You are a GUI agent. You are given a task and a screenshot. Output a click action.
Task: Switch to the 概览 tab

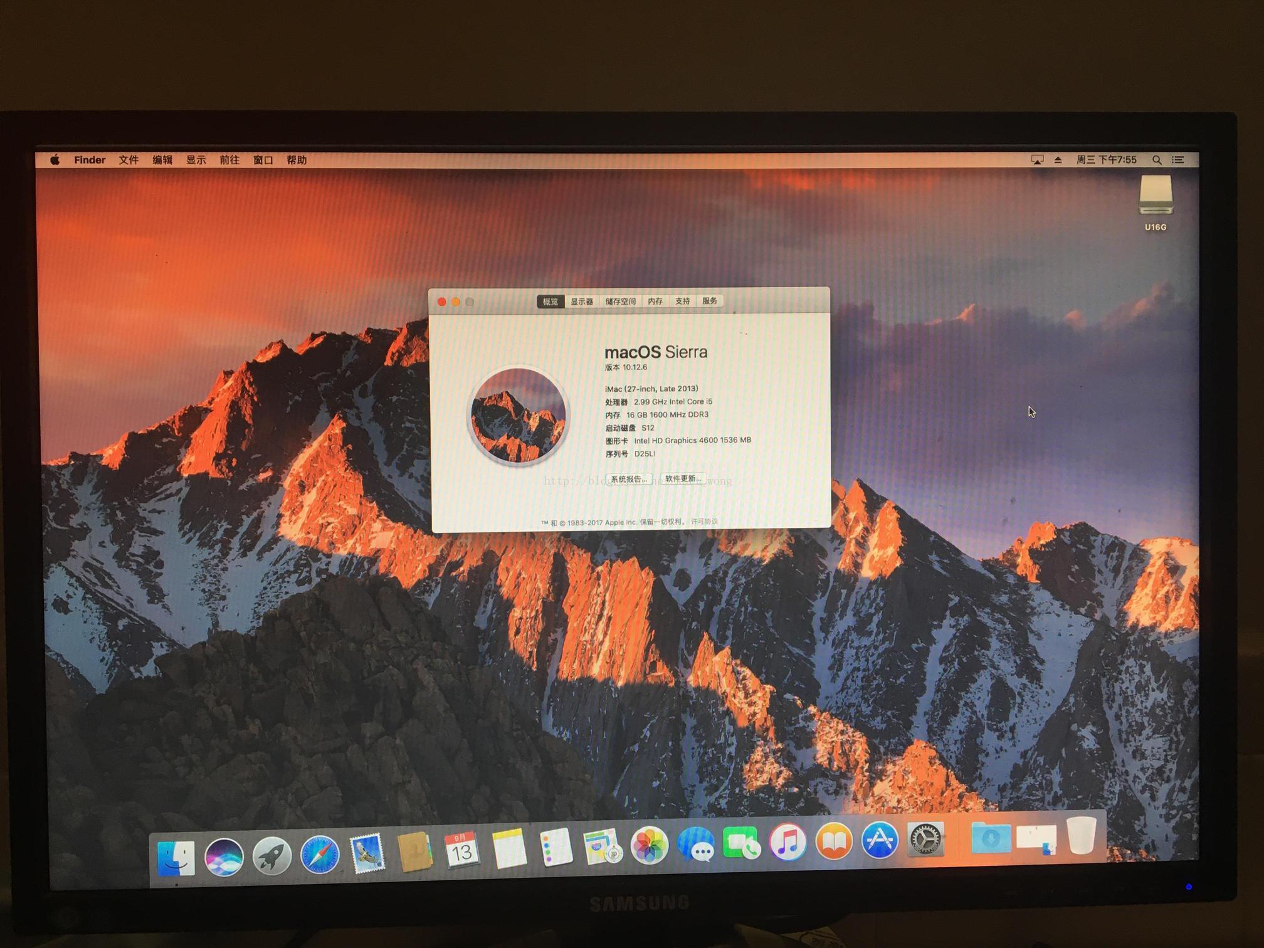pyautogui.click(x=550, y=302)
